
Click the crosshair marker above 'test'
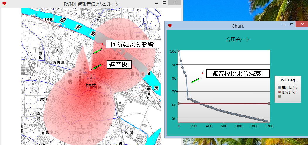click(91, 78)
